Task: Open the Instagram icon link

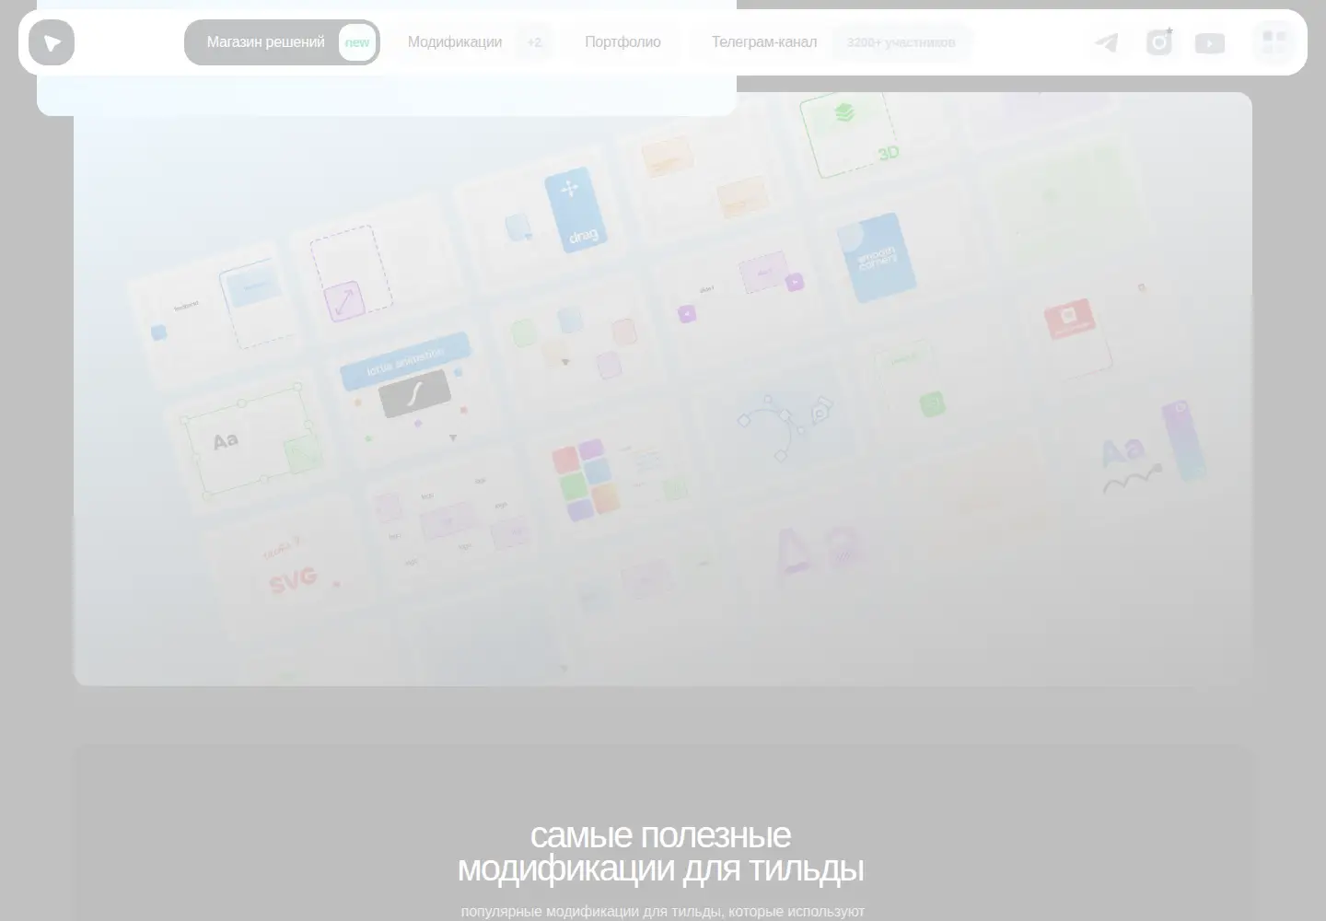Action: coord(1158,42)
